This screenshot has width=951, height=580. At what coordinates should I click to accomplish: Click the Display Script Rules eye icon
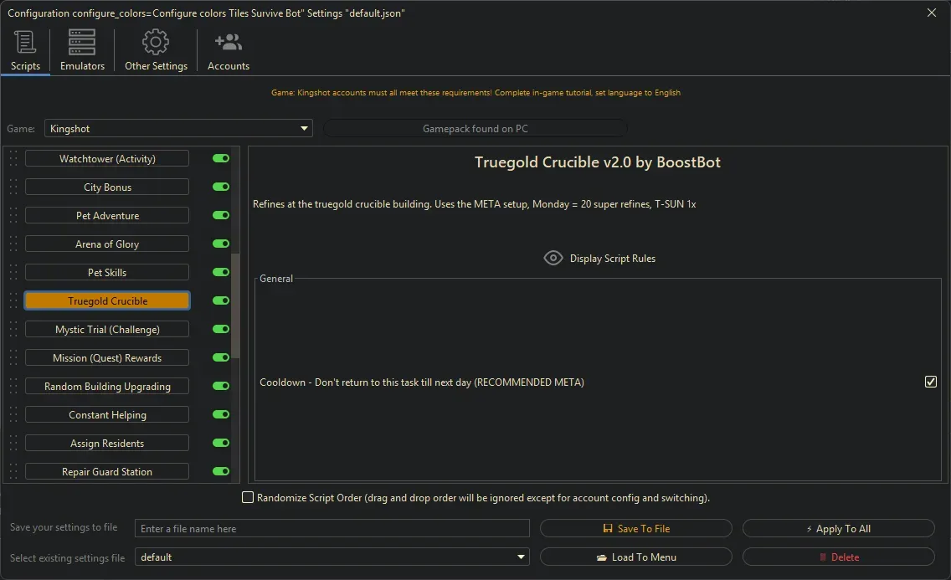pos(553,258)
